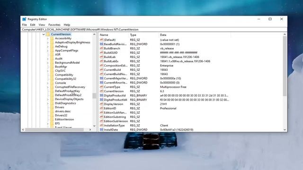303x170 pixels.
Task: Select the drivers.desc tree key
Action: tap(62, 111)
